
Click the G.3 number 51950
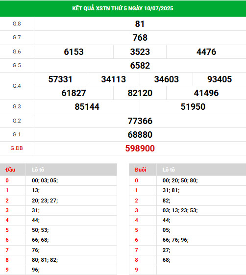click(193, 107)
